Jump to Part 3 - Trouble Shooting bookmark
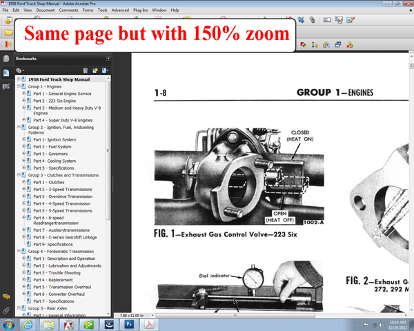 (55, 272)
